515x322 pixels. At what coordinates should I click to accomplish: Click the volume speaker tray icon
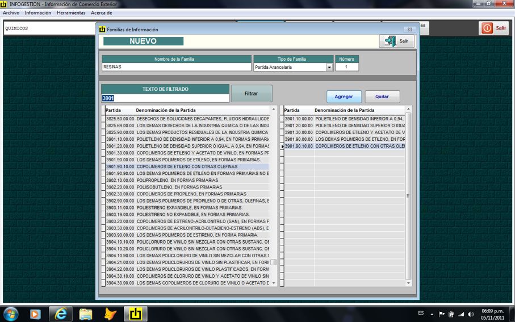[x=471, y=314]
